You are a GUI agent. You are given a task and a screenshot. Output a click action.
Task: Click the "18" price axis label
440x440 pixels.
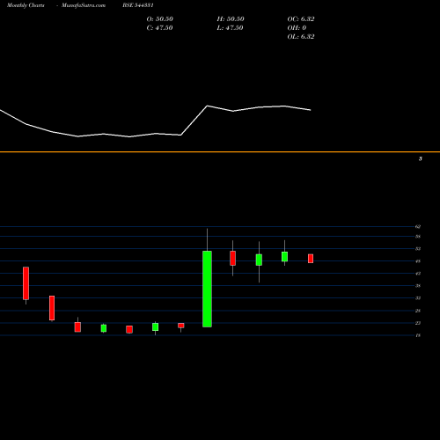point(418,335)
